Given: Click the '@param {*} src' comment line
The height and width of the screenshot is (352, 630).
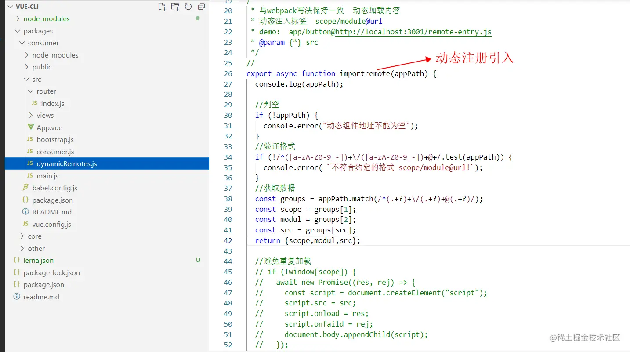Looking at the screenshot, I should point(284,42).
